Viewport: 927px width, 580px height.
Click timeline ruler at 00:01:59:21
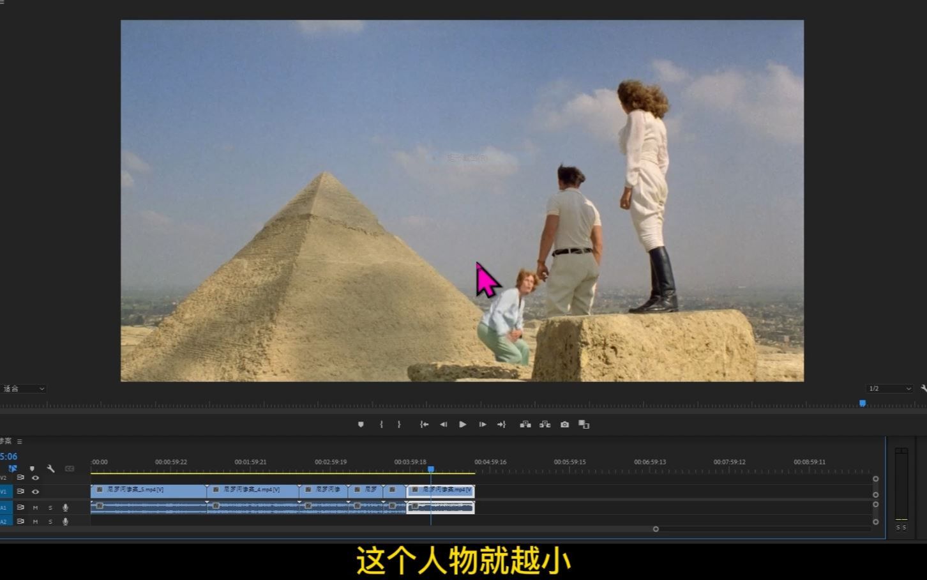tap(250, 462)
